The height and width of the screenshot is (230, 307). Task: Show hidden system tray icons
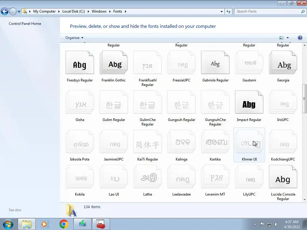tap(255, 224)
